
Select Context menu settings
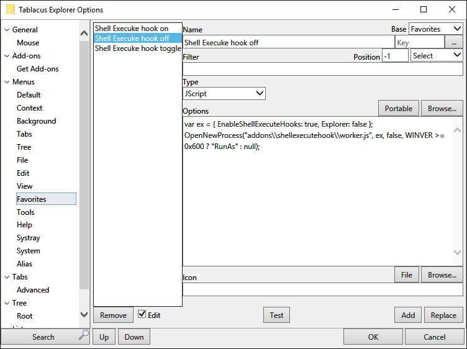pos(29,108)
